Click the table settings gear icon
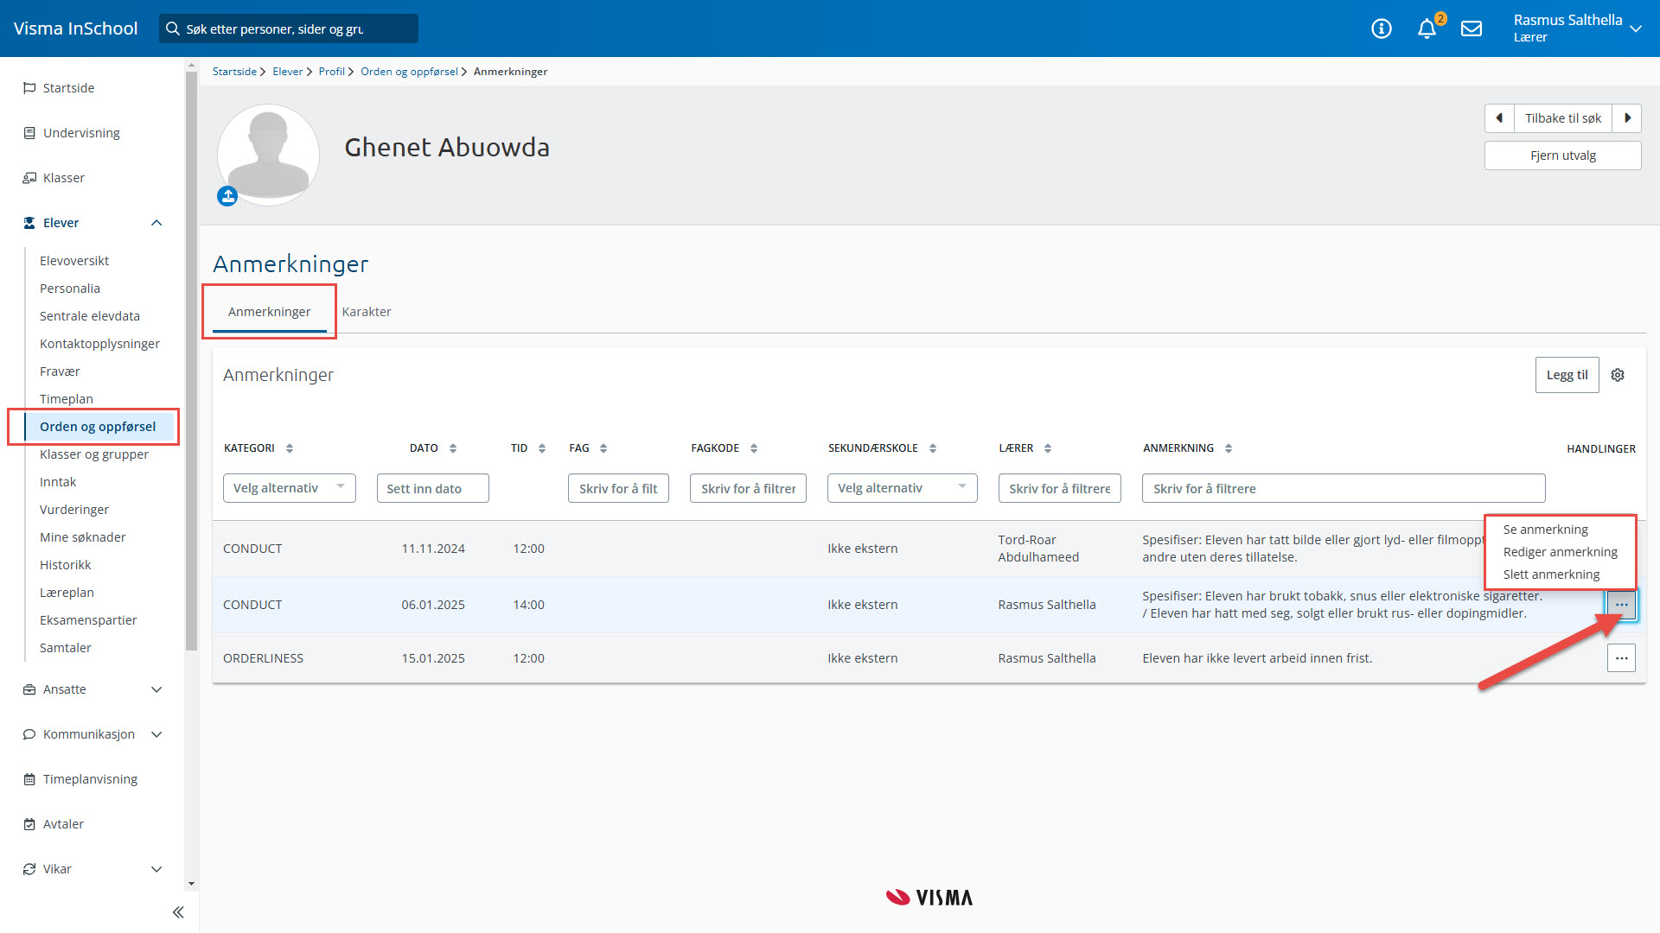This screenshot has width=1660, height=933. point(1618,375)
